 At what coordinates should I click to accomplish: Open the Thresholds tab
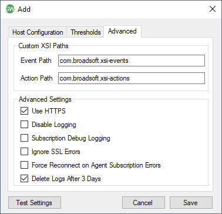click(x=86, y=32)
